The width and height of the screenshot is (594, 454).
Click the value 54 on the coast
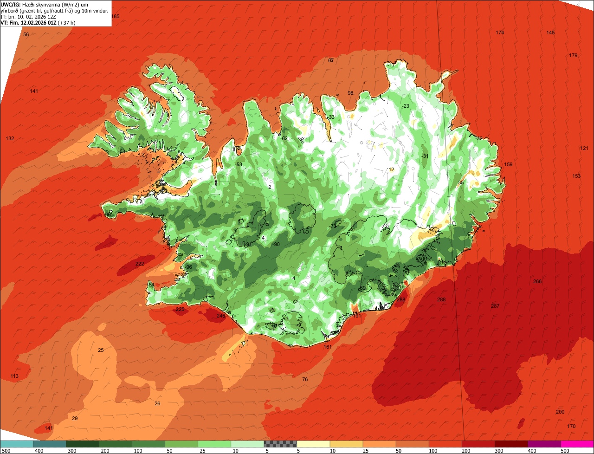[151, 285]
